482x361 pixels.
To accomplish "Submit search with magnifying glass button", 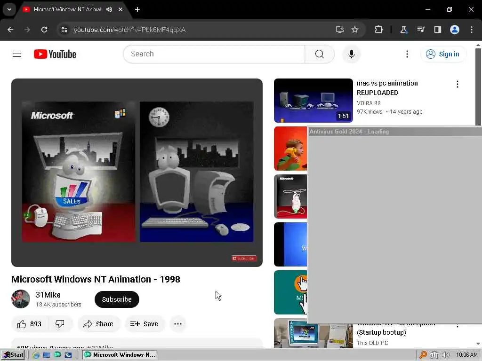I will 320,54.
